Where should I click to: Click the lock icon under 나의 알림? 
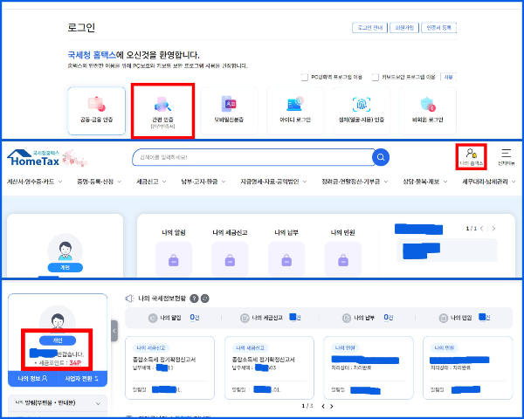pyautogui.click(x=174, y=259)
